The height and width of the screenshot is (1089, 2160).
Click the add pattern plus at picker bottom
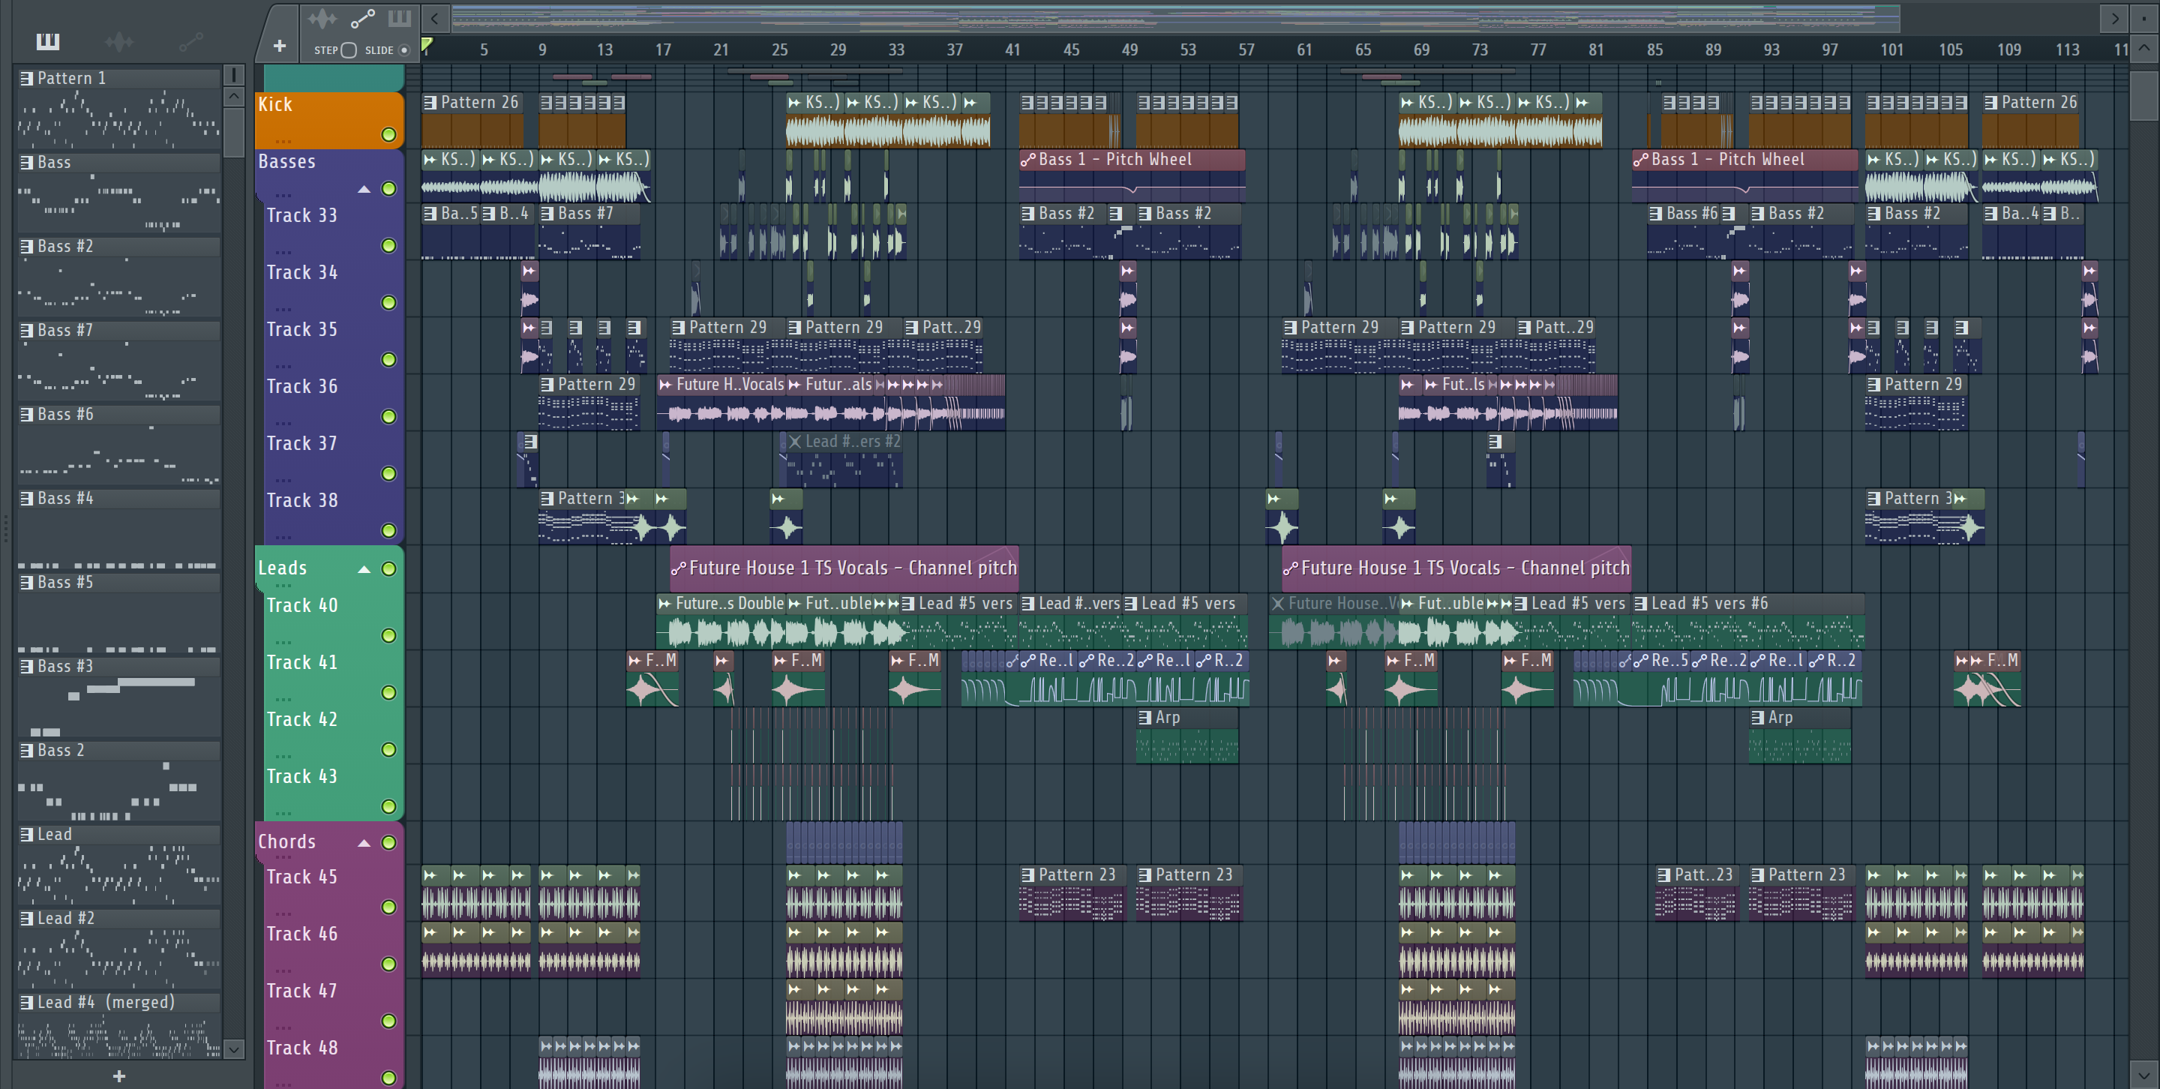[119, 1075]
